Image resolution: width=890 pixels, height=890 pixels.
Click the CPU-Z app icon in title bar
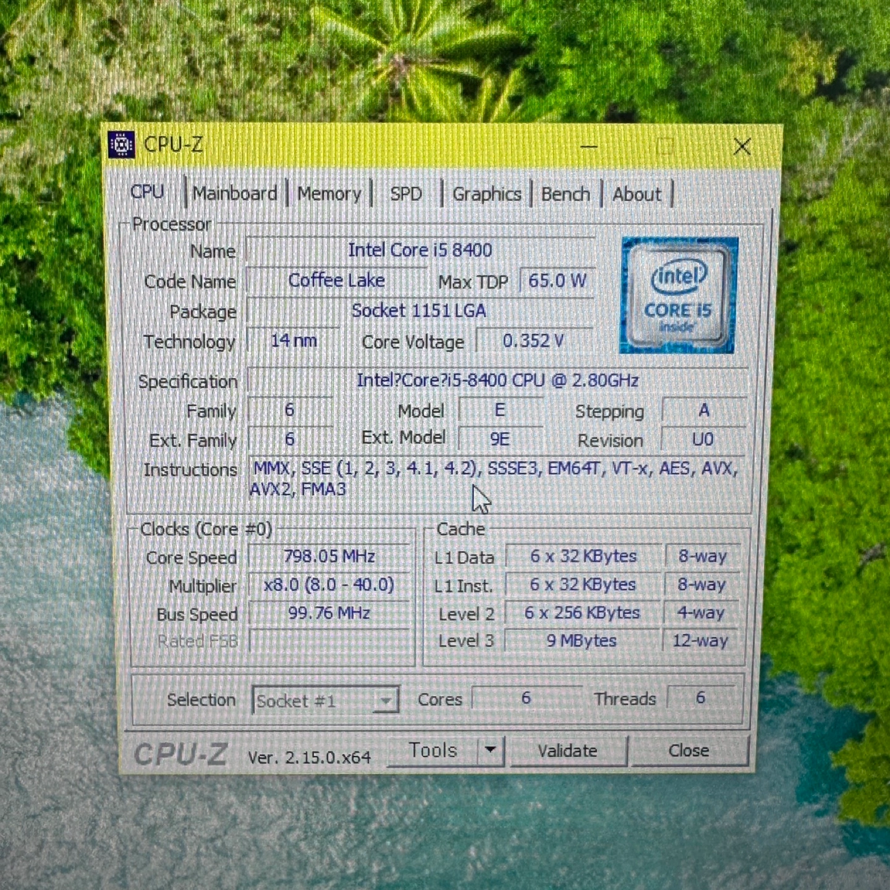click(121, 145)
